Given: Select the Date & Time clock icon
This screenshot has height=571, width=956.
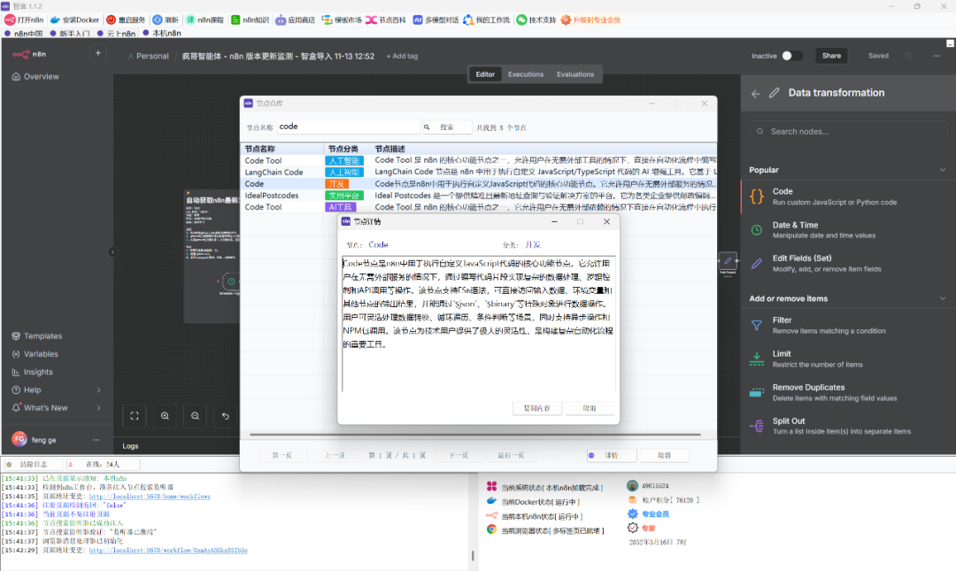Looking at the screenshot, I should [x=757, y=230].
